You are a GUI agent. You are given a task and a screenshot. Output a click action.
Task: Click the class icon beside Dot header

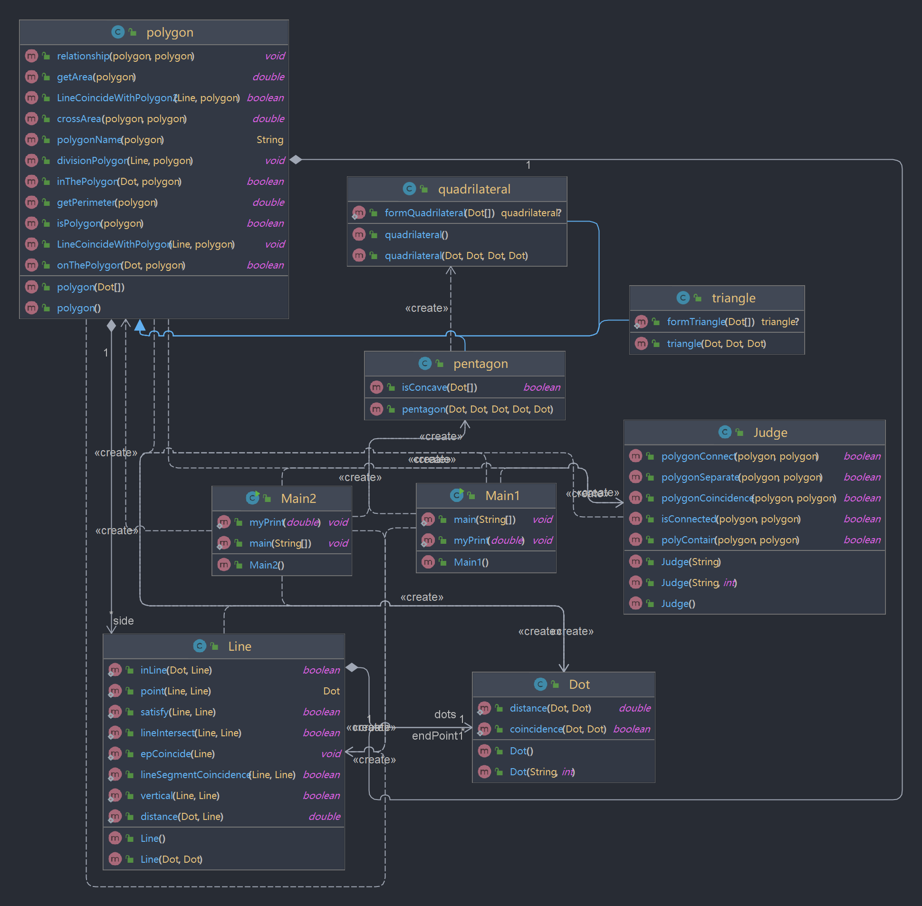(540, 684)
